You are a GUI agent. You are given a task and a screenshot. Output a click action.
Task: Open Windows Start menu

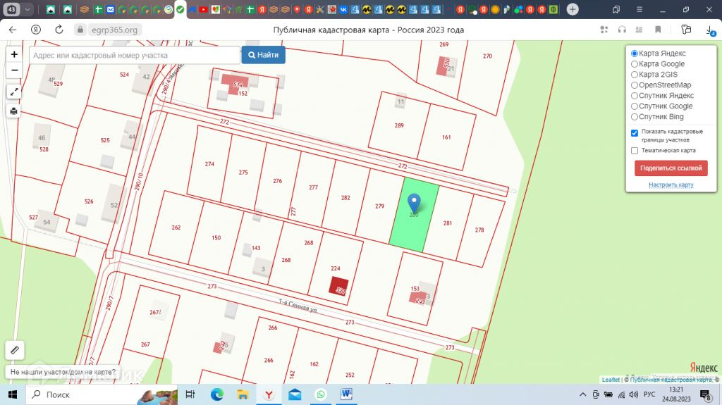tap(13, 394)
